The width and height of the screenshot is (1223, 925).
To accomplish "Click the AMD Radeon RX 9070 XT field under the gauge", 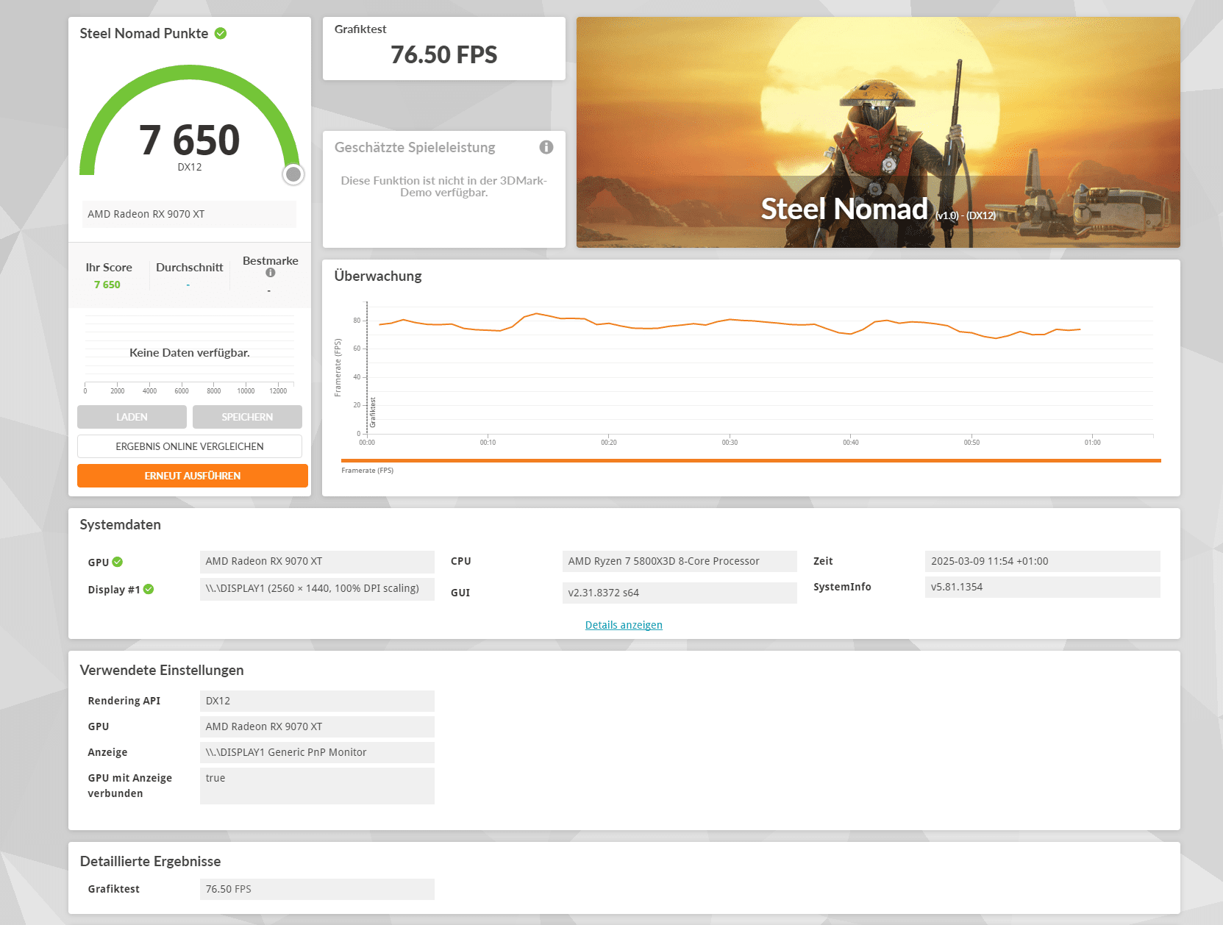I will click(x=189, y=214).
